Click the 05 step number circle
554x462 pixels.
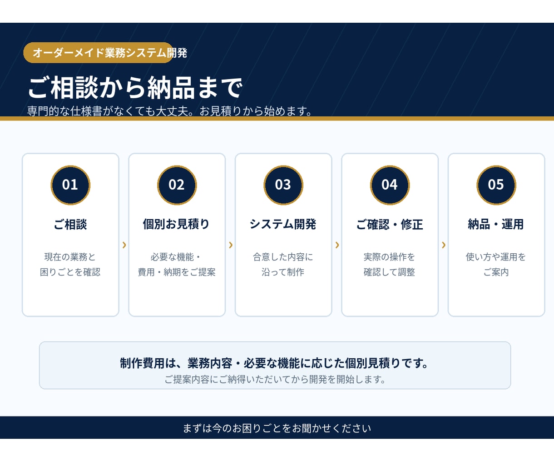tap(496, 185)
